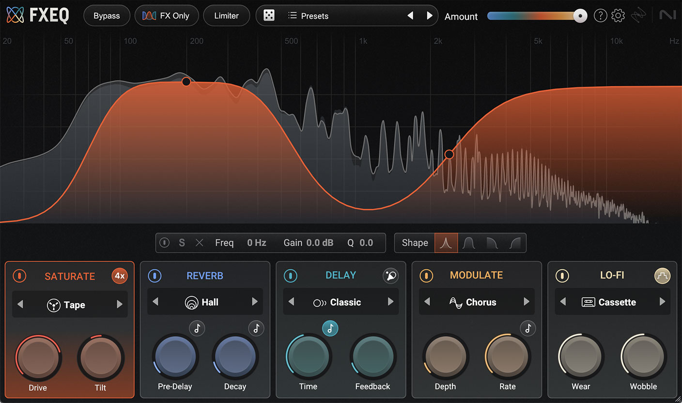Toggle the Modulate module power
682x403 pixels.
(x=426, y=276)
